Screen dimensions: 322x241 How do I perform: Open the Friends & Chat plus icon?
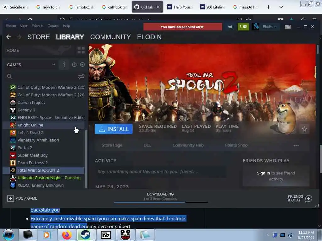[308, 198]
